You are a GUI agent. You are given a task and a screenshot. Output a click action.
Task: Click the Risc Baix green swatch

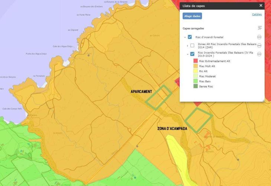[195, 81]
